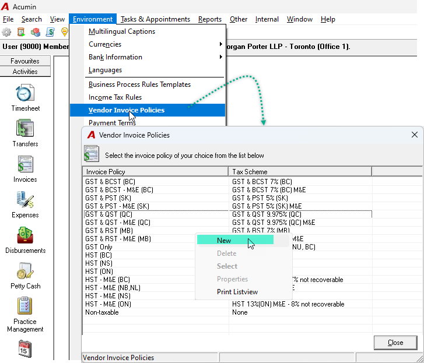Expand the Bank Information submenu arrow
The image size is (424, 363).
pyautogui.click(x=221, y=57)
